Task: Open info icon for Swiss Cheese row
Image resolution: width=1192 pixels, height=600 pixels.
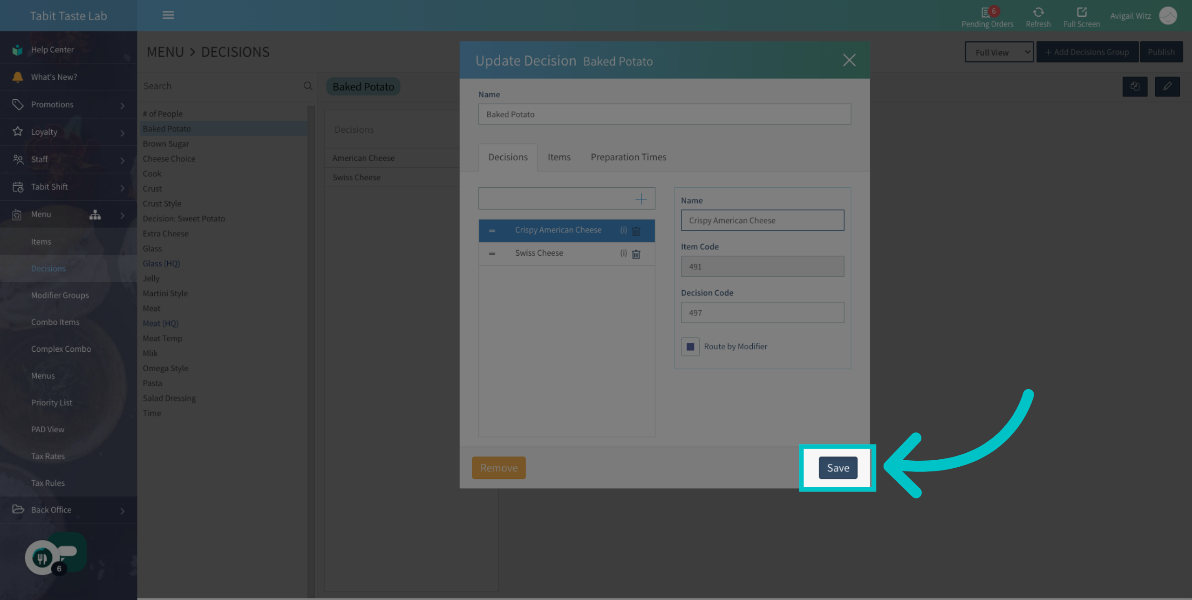Action: click(623, 253)
